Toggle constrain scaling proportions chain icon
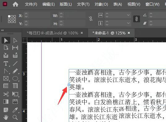 click(137, 19)
